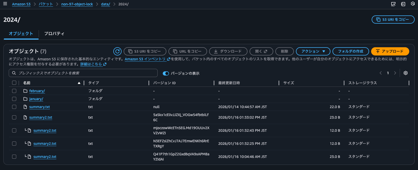Click the hexagon settings icon top right
Viewport: 418px width, 170px height.
pos(413,4)
